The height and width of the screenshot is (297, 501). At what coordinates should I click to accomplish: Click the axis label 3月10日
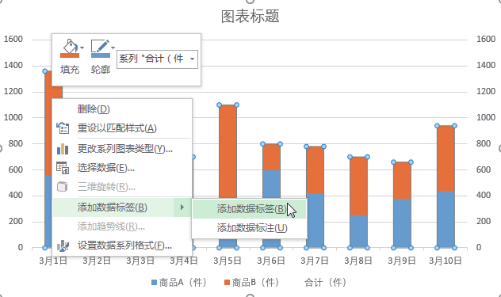(446, 261)
